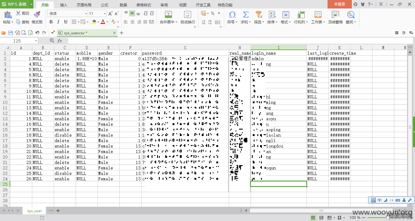Align text left
The image size is (415, 221).
(x=126, y=22)
